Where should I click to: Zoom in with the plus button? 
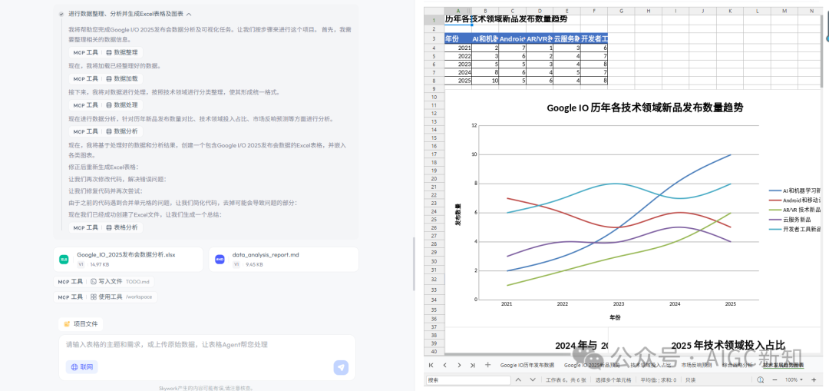click(x=813, y=380)
